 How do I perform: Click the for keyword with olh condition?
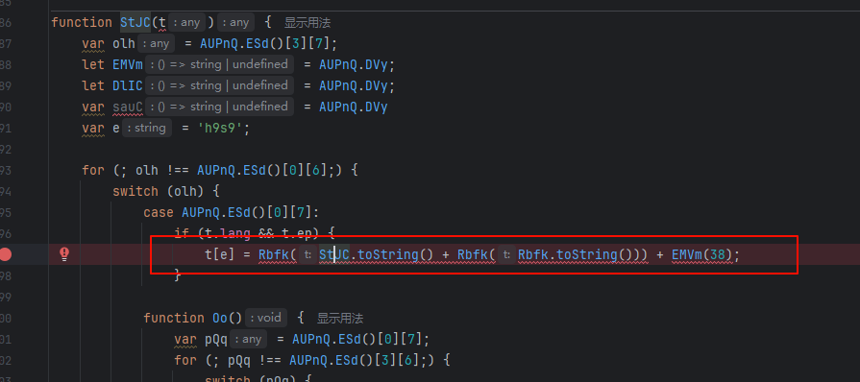pyautogui.click(x=92, y=171)
